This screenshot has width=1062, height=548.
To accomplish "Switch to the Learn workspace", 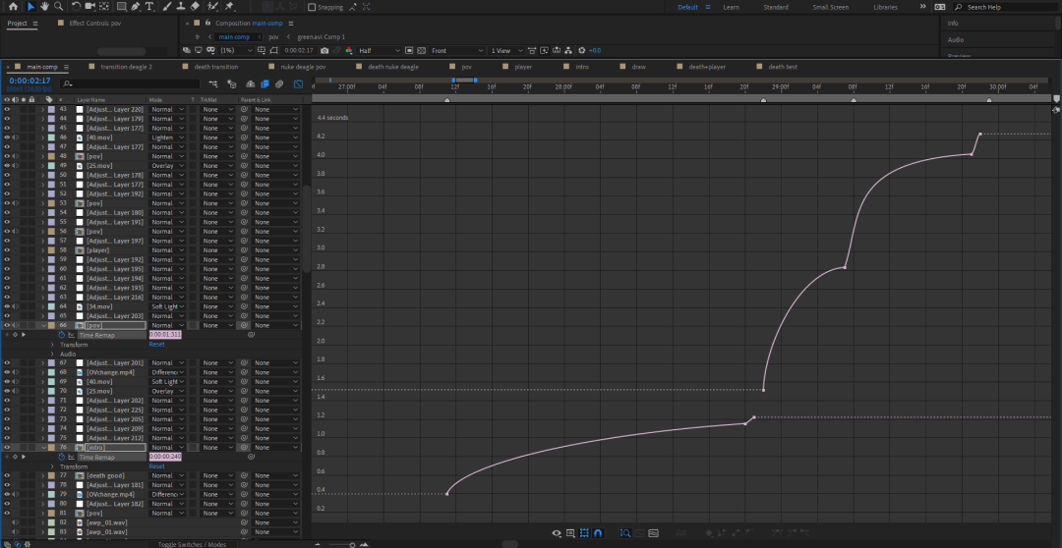I will pyautogui.click(x=731, y=8).
